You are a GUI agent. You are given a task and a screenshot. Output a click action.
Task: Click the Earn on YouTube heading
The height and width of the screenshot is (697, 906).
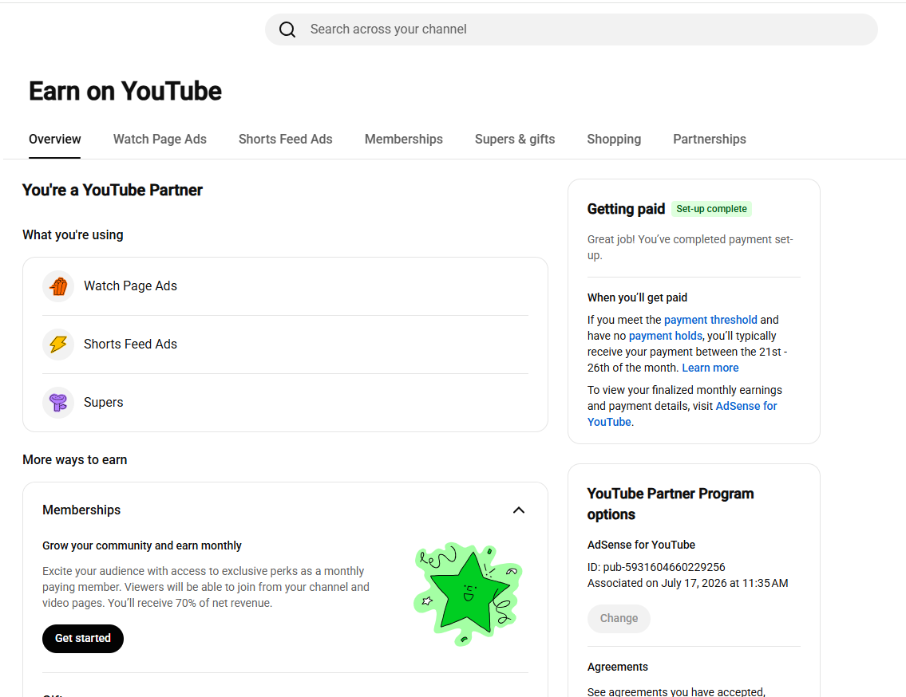(x=125, y=91)
